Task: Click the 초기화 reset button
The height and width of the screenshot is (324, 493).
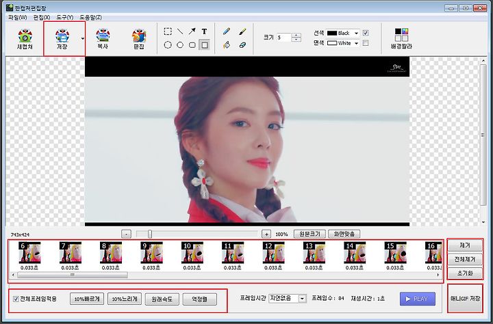Action: [x=465, y=273]
